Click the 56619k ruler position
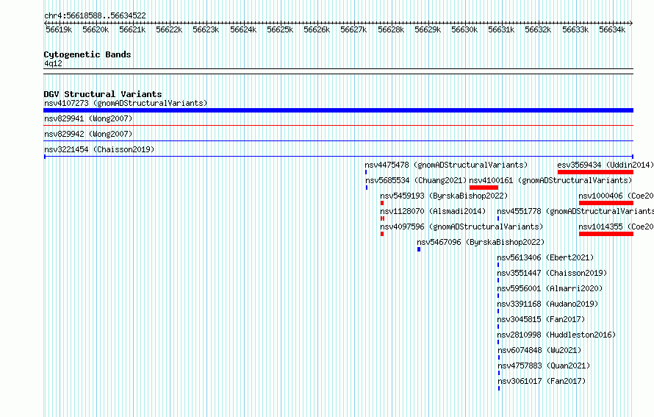 pyautogui.click(x=59, y=29)
